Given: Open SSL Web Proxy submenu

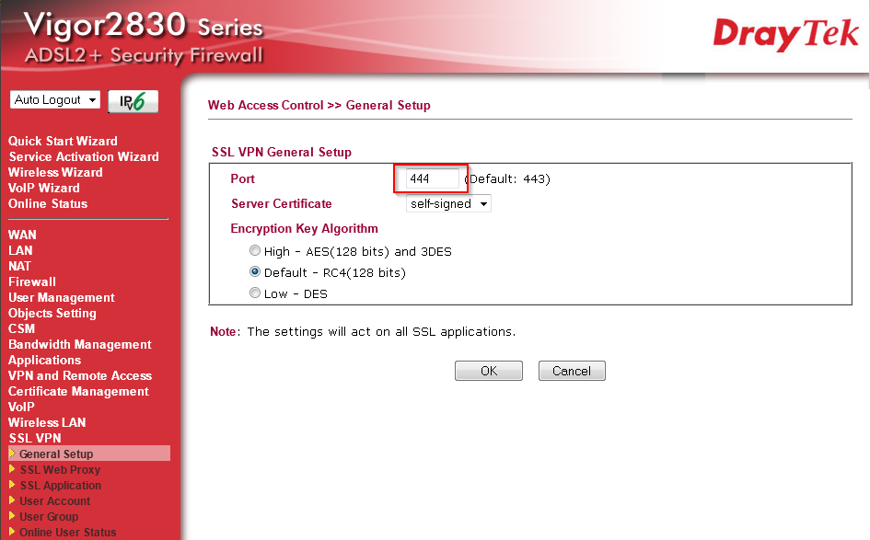Looking at the screenshot, I should (60, 469).
